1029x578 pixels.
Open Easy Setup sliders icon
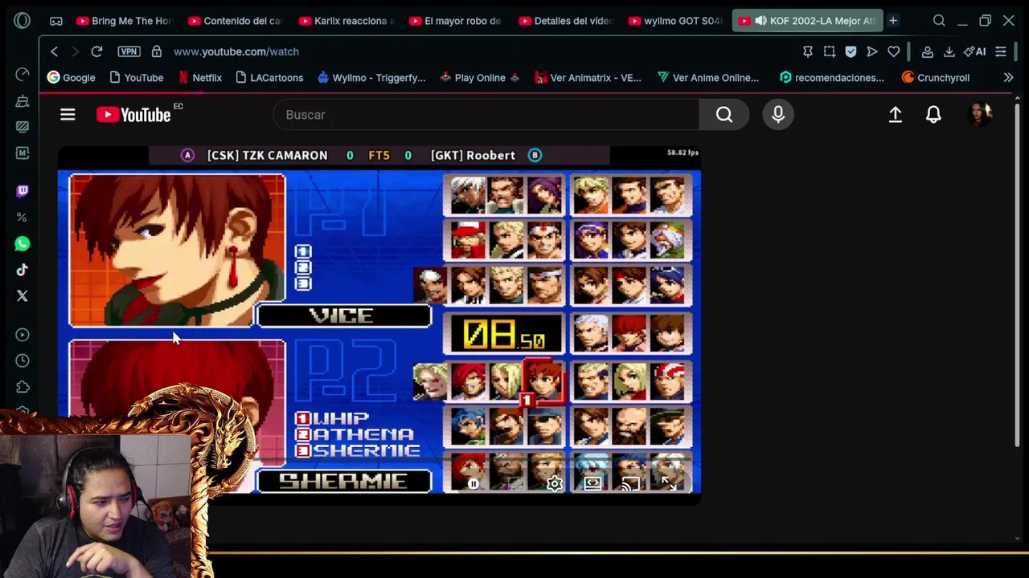pos(1001,51)
